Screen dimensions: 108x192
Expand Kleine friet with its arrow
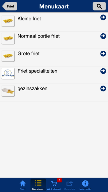tap(103, 17)
